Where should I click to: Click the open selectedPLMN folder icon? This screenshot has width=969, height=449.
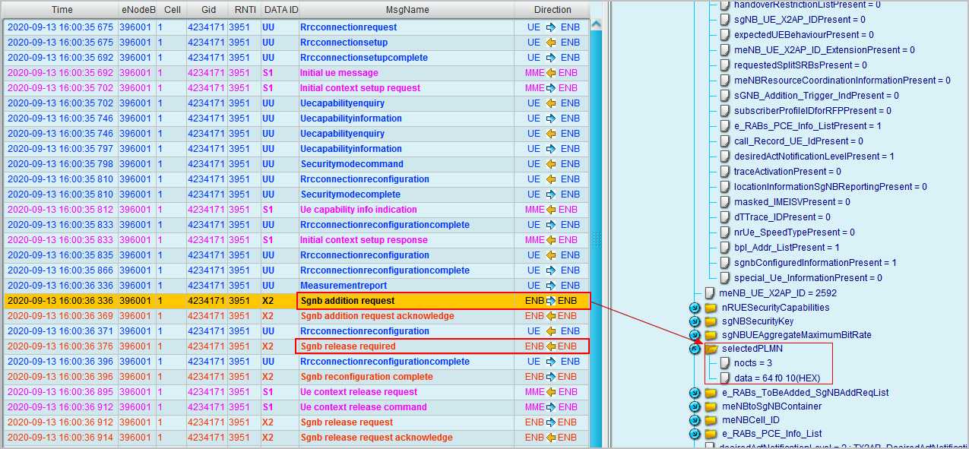[711, 349]
